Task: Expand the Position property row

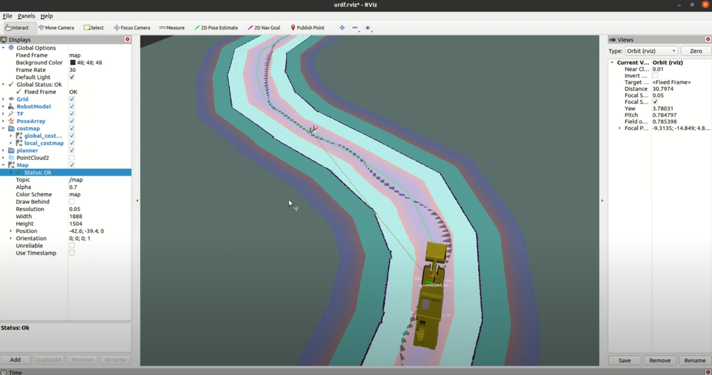Action: (x=11, y=231)
